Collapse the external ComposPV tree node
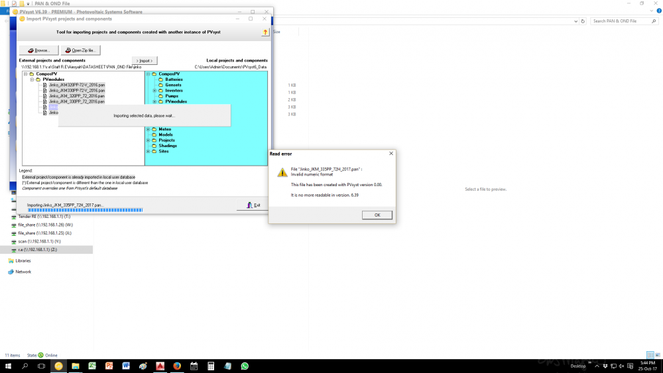 pyautogui.click(x=25, y=74)
